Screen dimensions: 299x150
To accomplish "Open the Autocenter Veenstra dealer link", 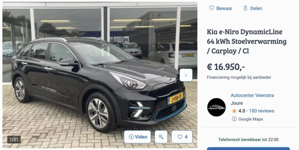I will tap(252, 95).
